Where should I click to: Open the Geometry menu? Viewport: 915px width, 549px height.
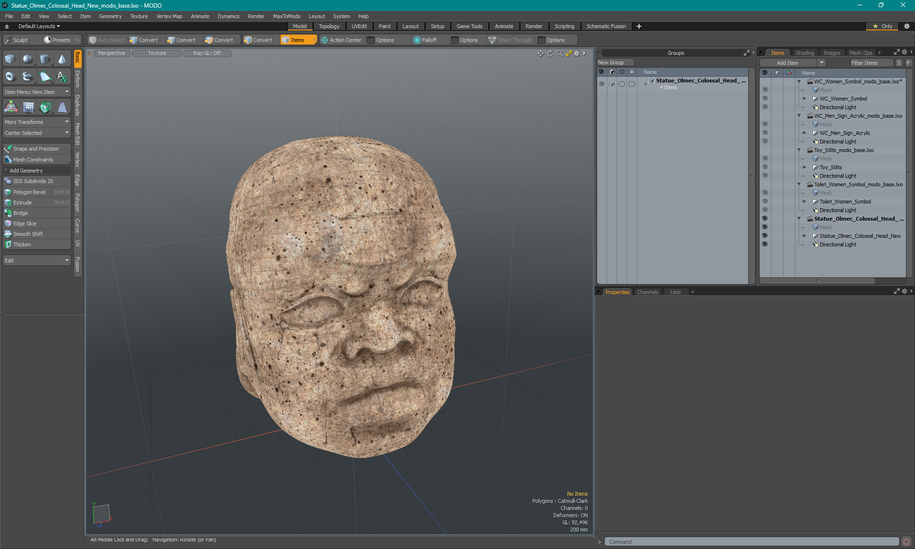[110, 16]
